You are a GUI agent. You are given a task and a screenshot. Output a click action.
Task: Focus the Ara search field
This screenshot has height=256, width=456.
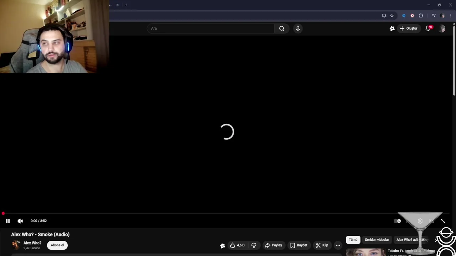pos(211,28)
